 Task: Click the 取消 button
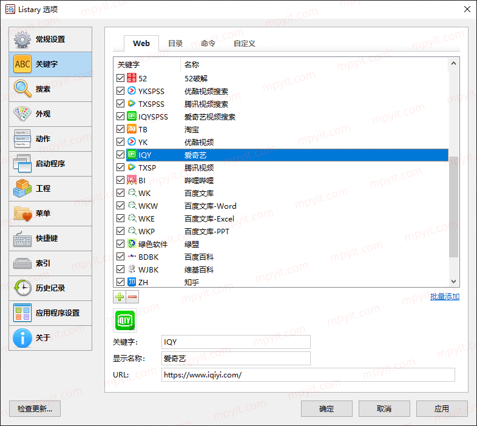tap(384, 408)
